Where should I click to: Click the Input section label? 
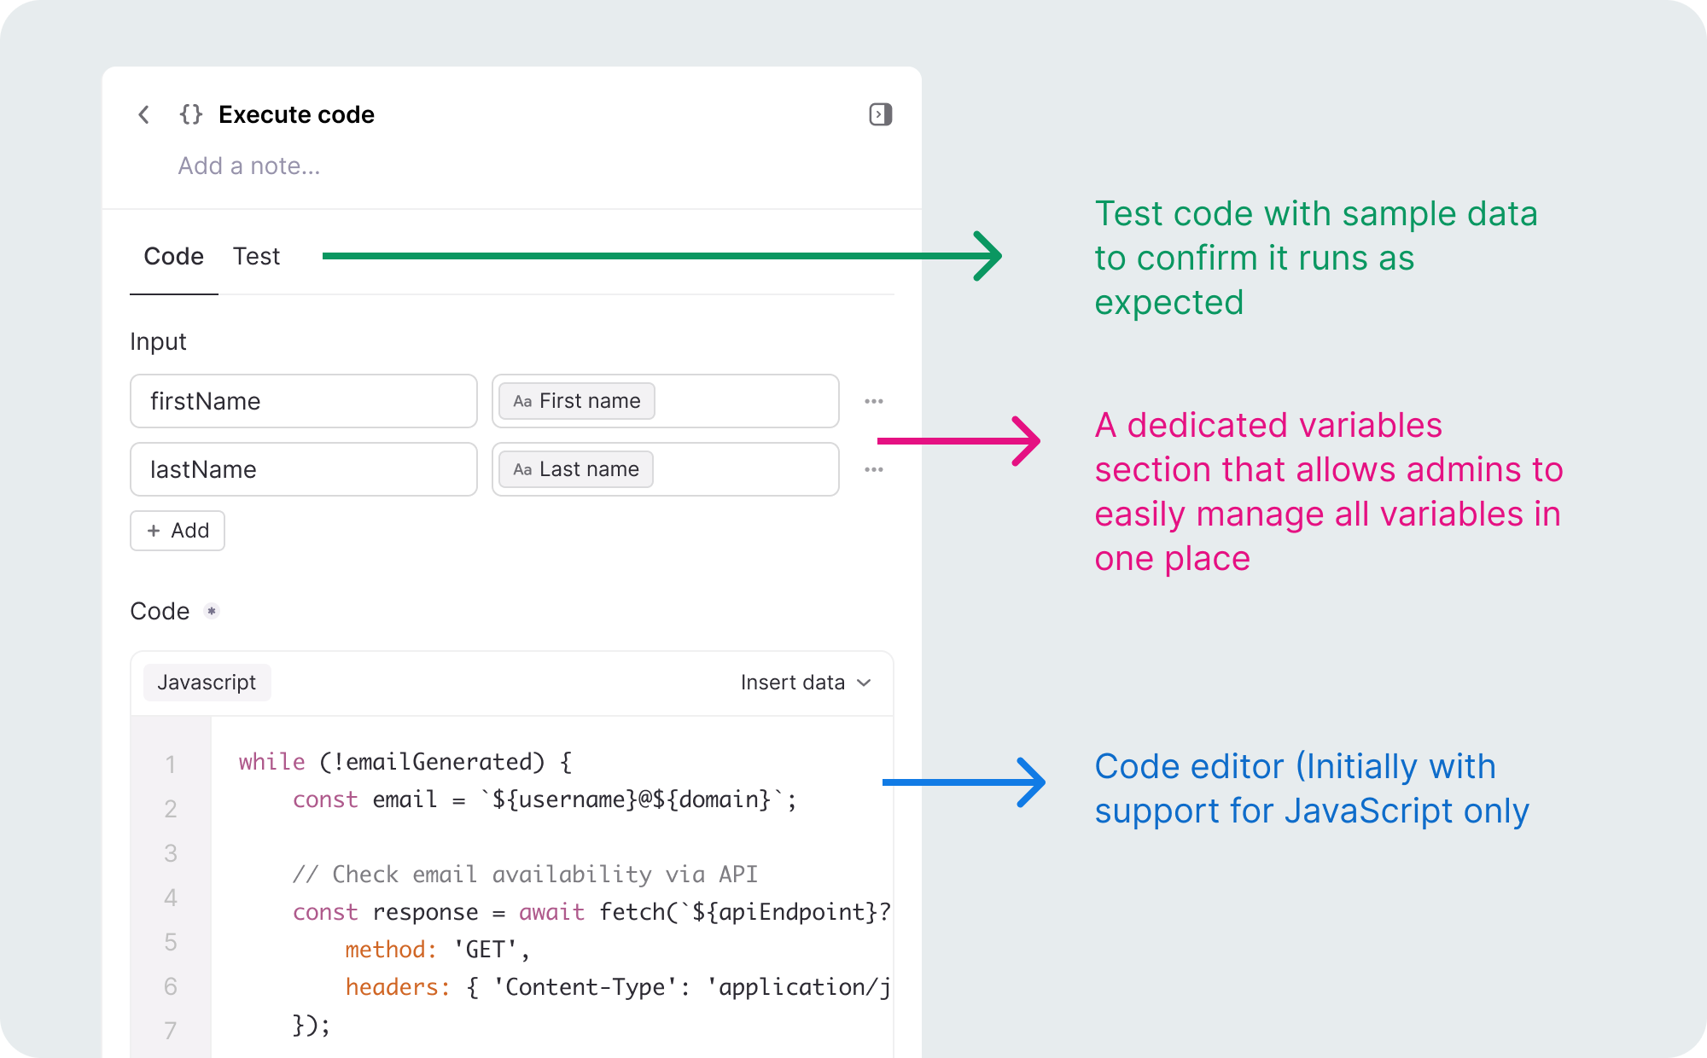pos(158,341)
